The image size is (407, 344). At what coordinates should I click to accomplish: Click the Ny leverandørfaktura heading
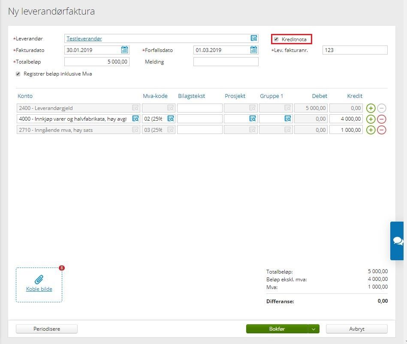tap(51, 12)
